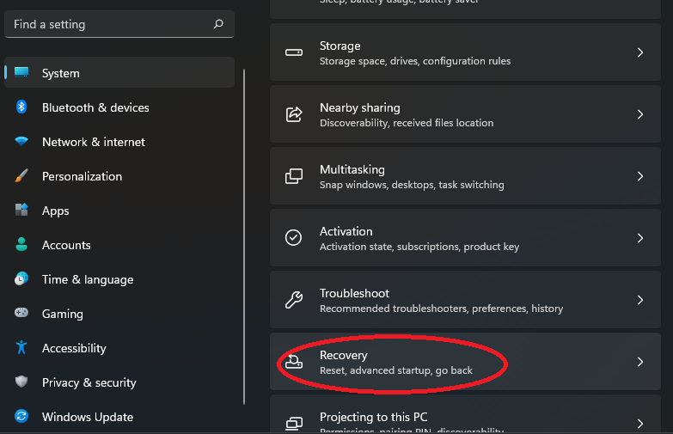
Task: Click the Apps icon in sidebar
Action: 21,210
